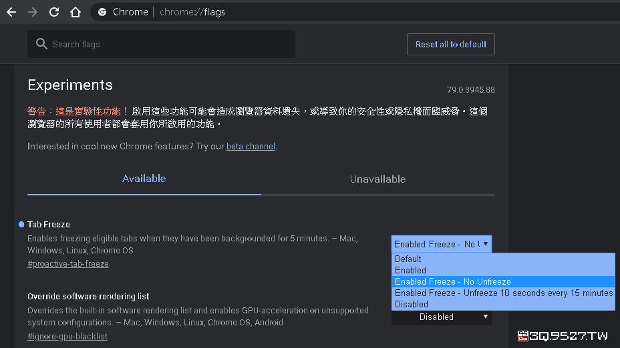Switch to the Unavailable tab
Screen dimensions: 620x348
(x=377, y=179)
